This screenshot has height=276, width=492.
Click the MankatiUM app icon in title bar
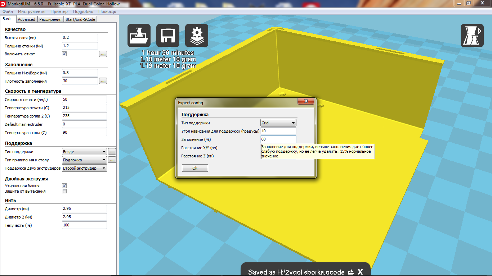pos(3,4)
